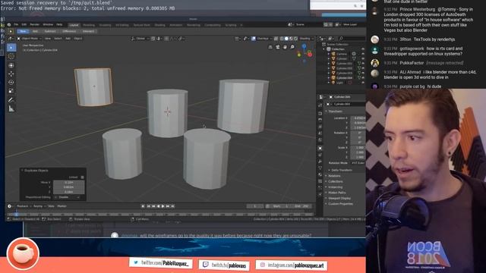Toggle the snapping magnet icon
This screenshot has height=273, width=486.
(153, 39)
